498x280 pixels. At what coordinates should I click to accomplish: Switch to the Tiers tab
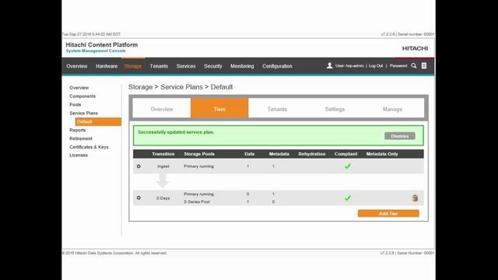click(219, 109)
